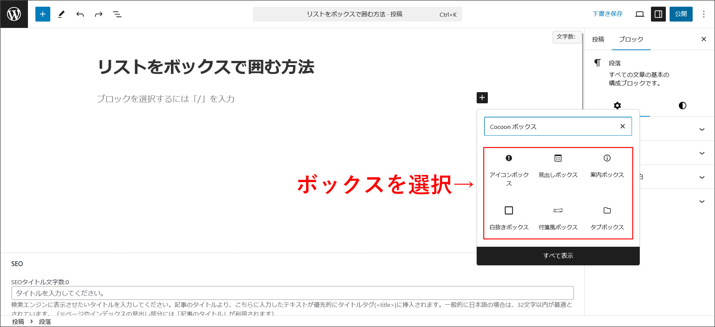This screenshot has height=327, width=715.
Task: Insert the 白抜きボックス block
Action: click(x=509, y=218)
